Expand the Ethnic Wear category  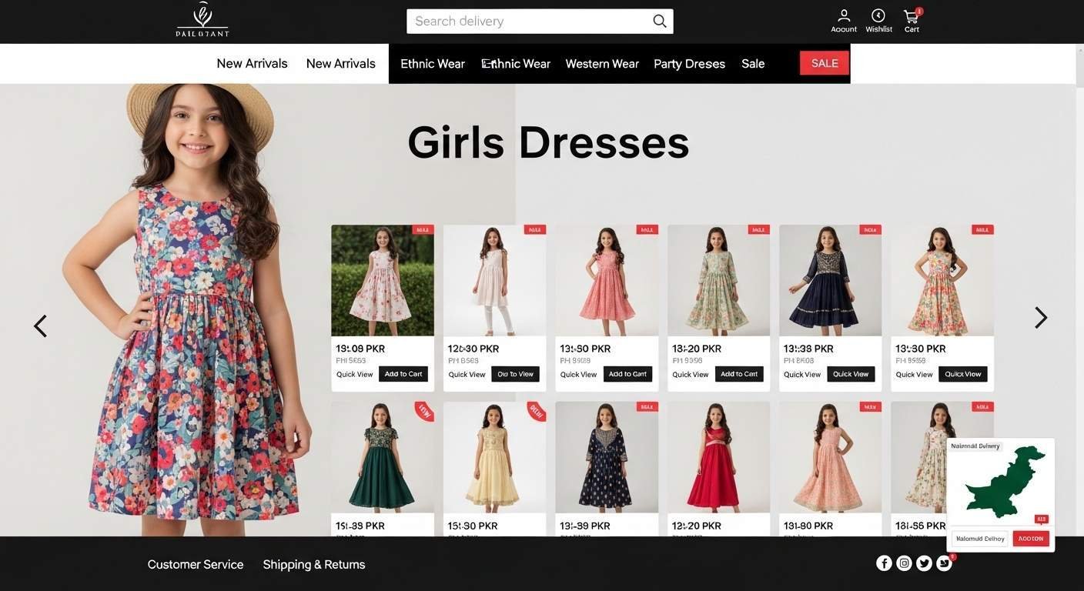[433, 63]
